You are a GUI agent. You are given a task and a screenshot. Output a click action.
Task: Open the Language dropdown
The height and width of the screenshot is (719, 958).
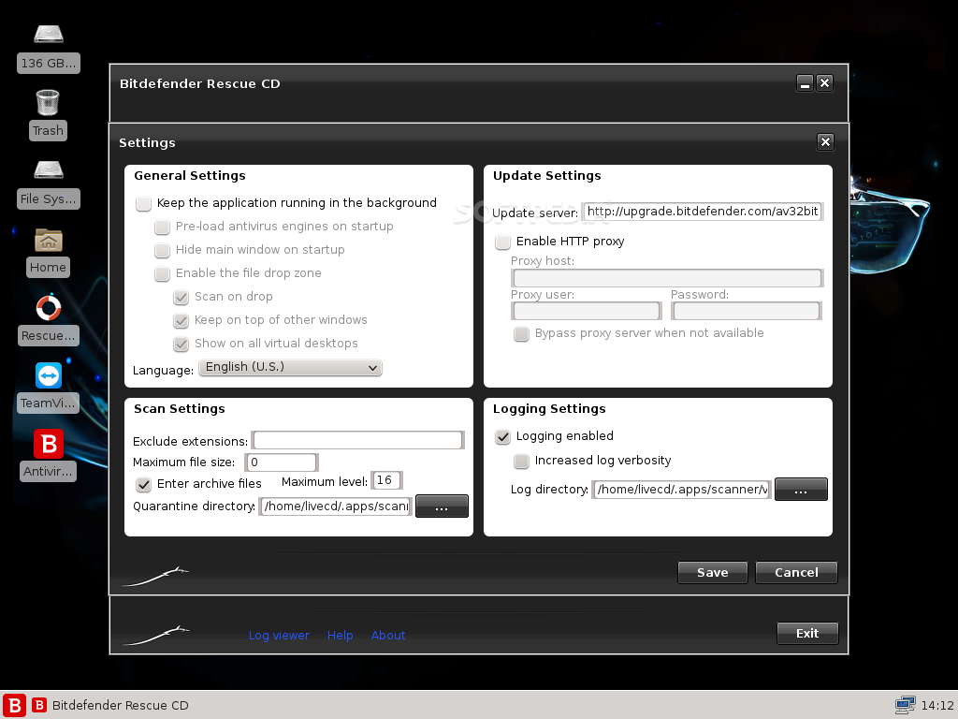point(290,367)
